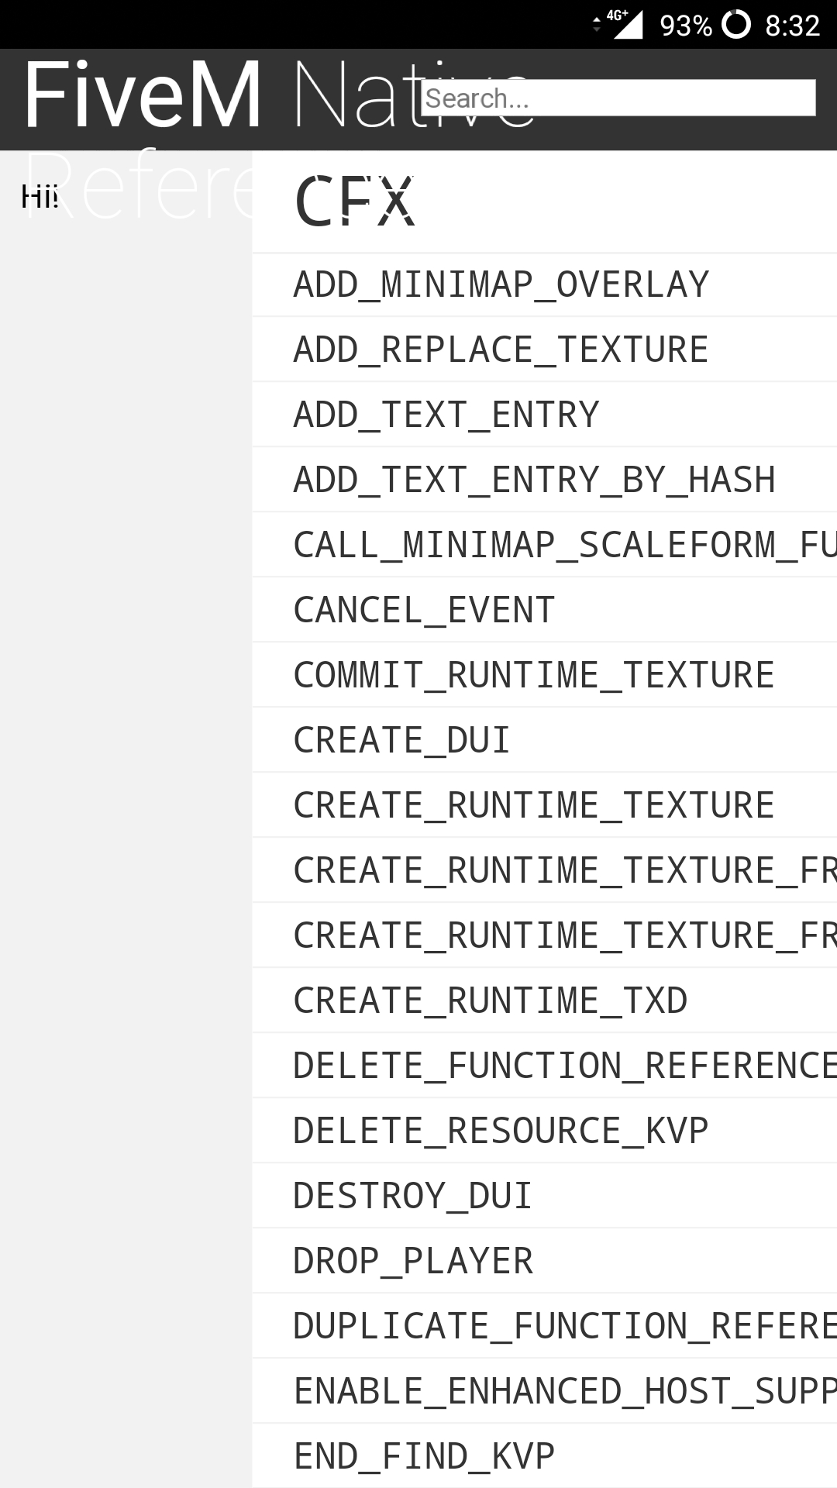837x1488 pixels.
Task: Select DESTROY_DUI from the list
Action: click(412, 1196)
